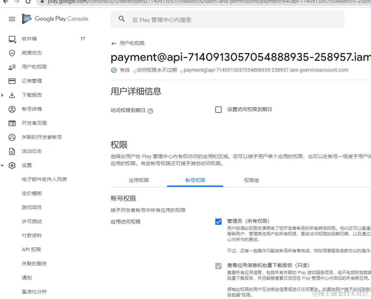Image resolution: width=371 pixels, height=299 pixels.
Task: Click the 授予开发者帐号中所有应用的权限 description
Action: point(148,210)
